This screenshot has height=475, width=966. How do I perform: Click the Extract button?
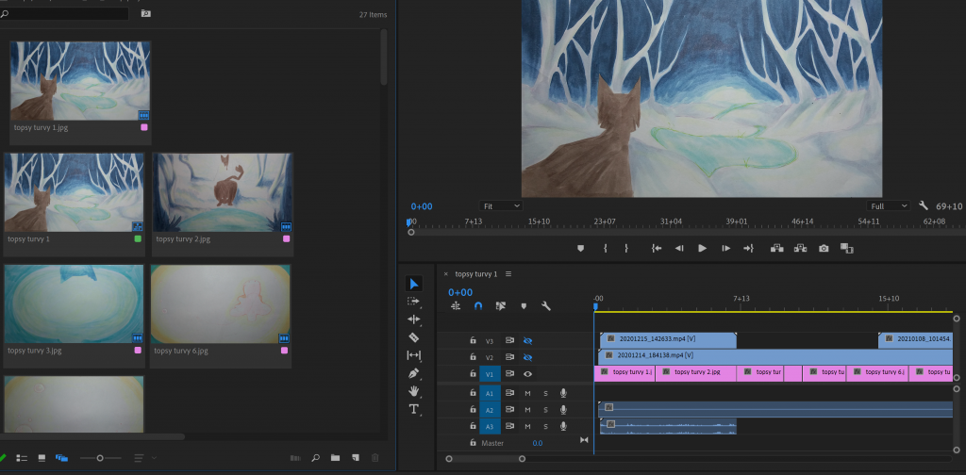click(x=800, y=248)
